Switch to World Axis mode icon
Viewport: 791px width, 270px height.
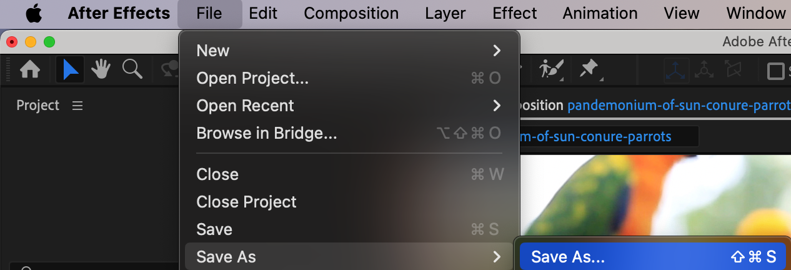pyautogui.click(x=705, y=69)
